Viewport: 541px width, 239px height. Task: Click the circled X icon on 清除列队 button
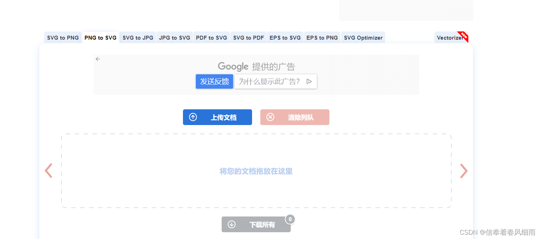pyautogui.click(x=271, y=117)
